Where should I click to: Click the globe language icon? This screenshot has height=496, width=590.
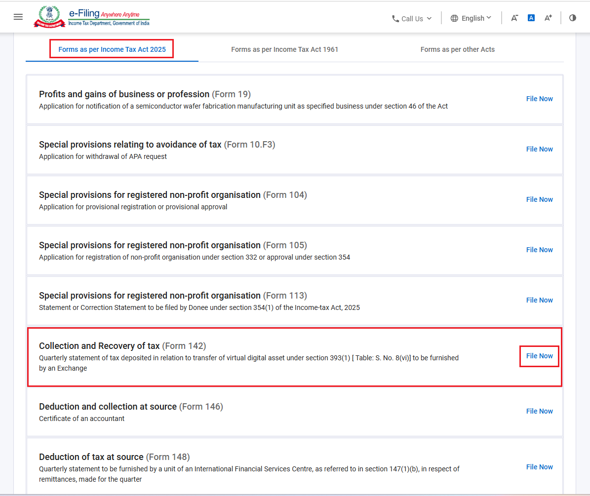point(454,18)
